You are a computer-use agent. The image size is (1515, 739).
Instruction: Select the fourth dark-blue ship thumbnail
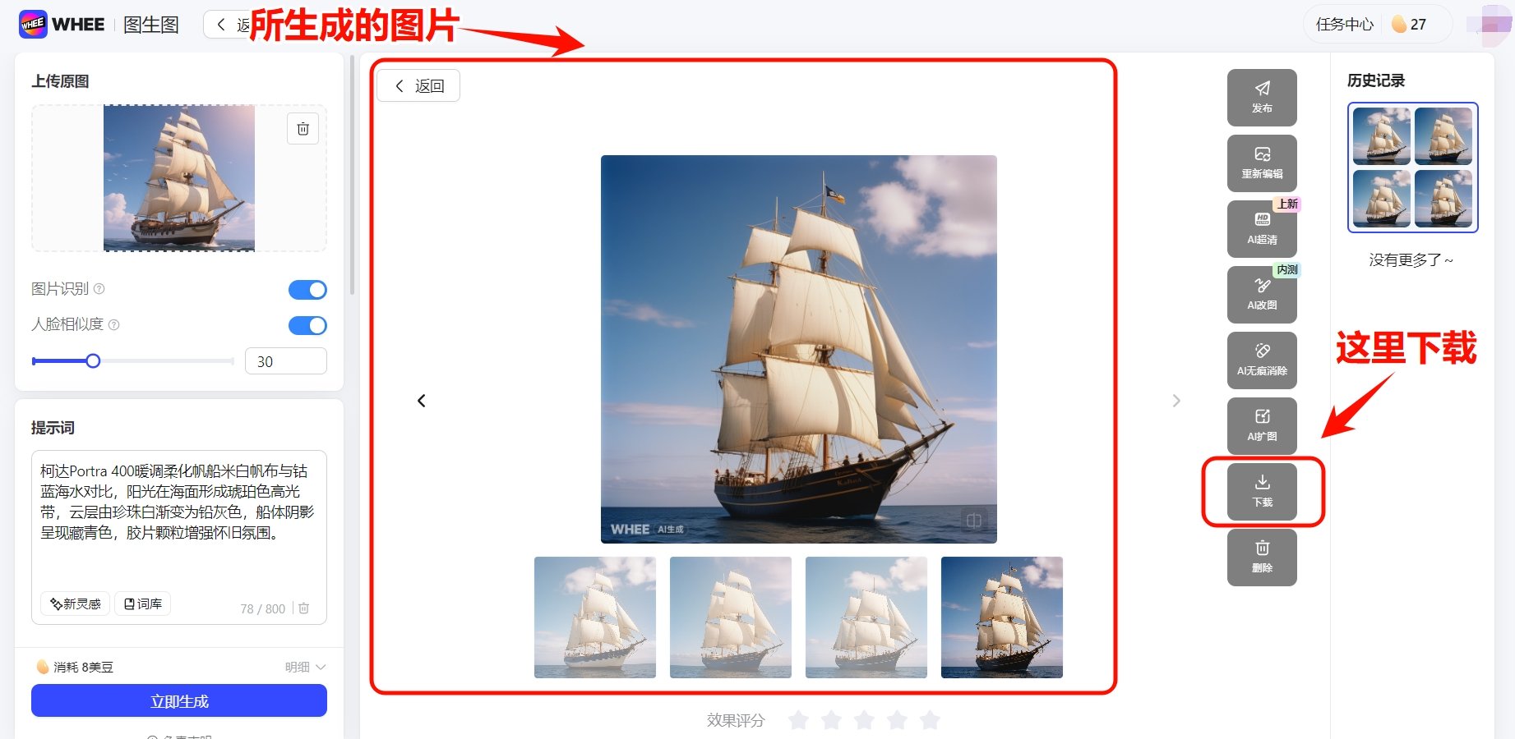(x=1002, y=617)
